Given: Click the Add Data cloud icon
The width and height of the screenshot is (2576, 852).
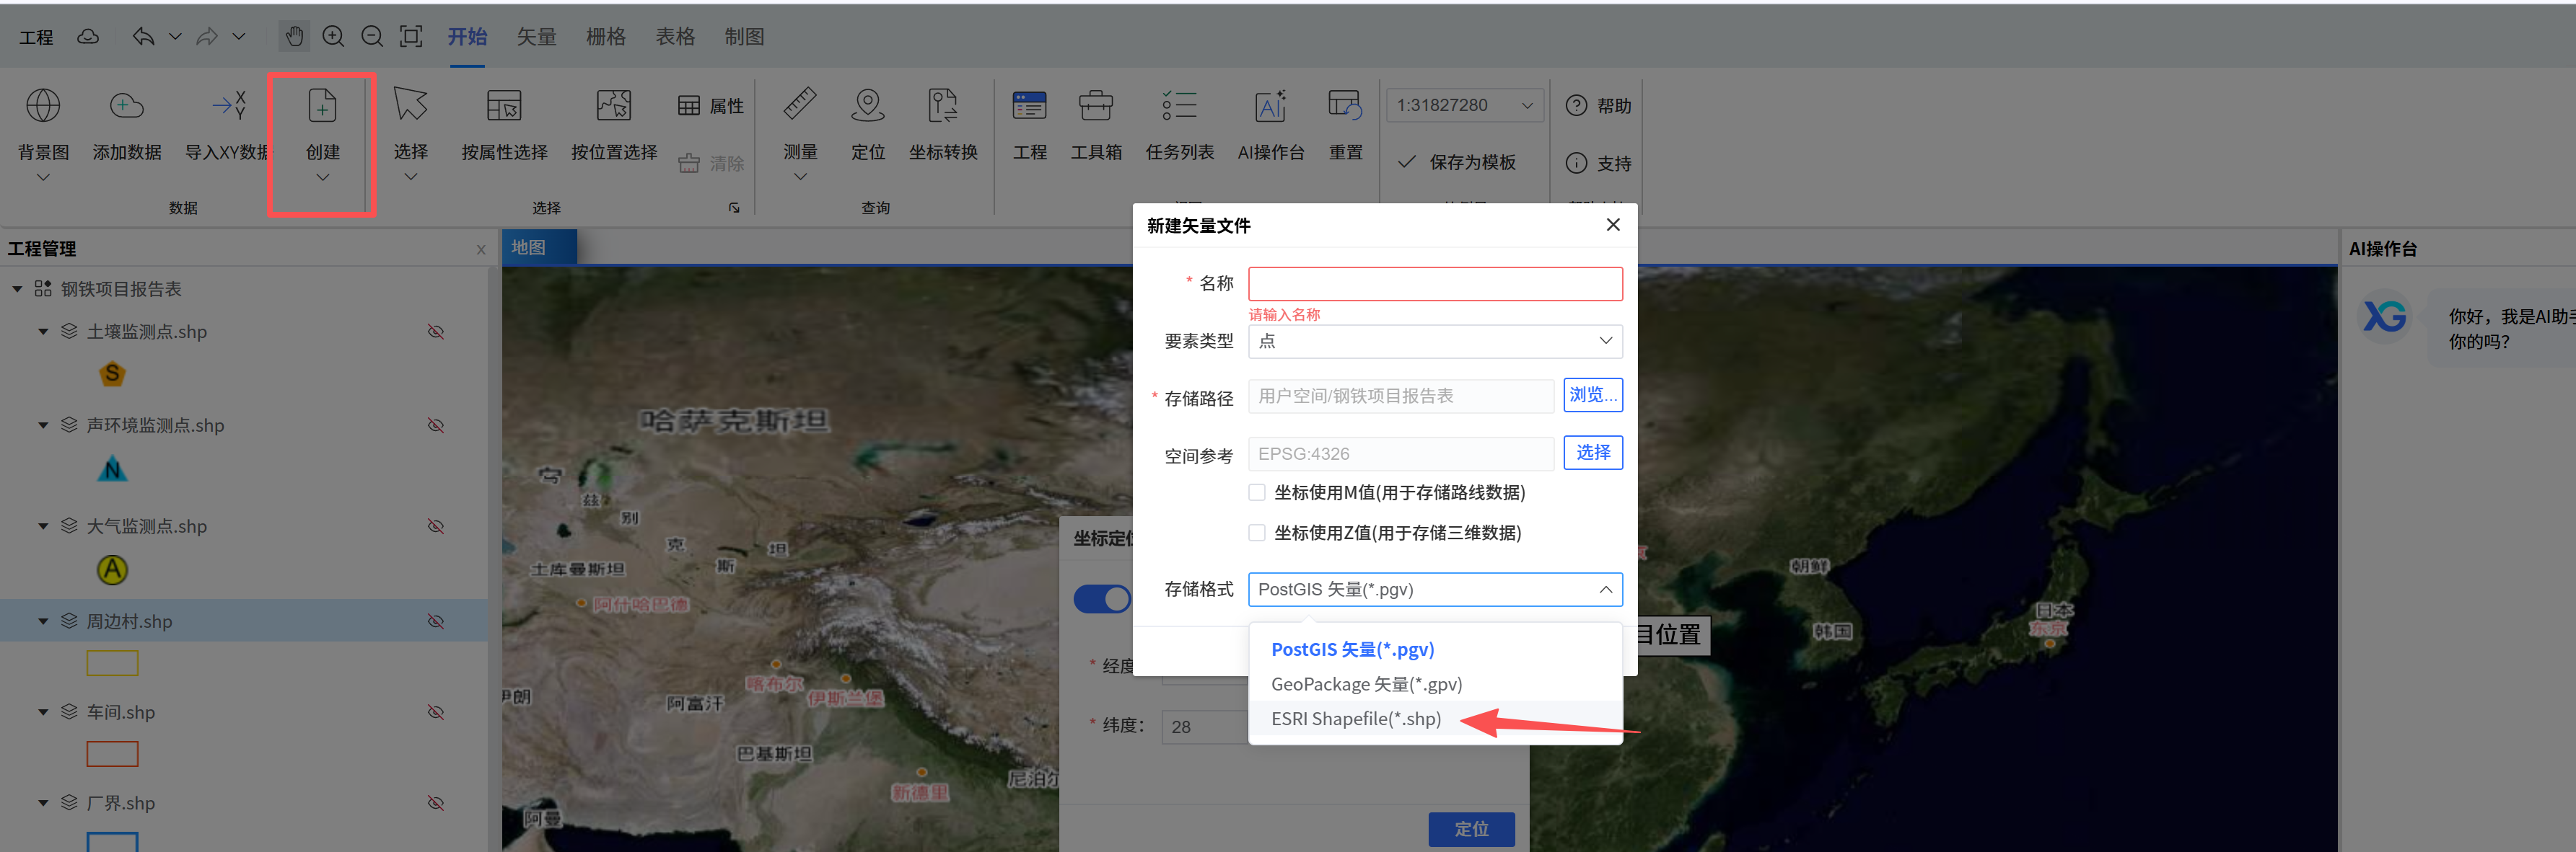Looking at the screenshot, I should pos(126,105).
